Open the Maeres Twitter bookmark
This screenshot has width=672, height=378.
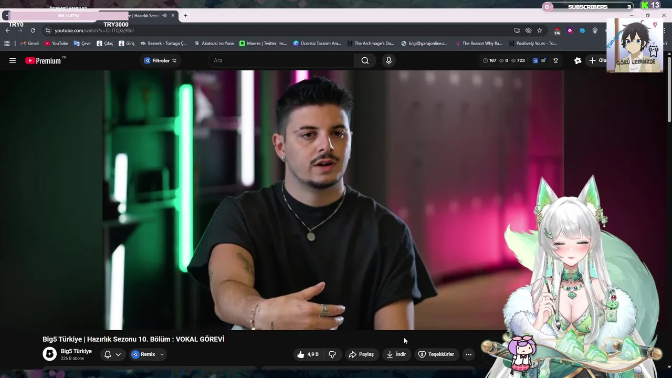pyautogui.click(x=264, y=44)
